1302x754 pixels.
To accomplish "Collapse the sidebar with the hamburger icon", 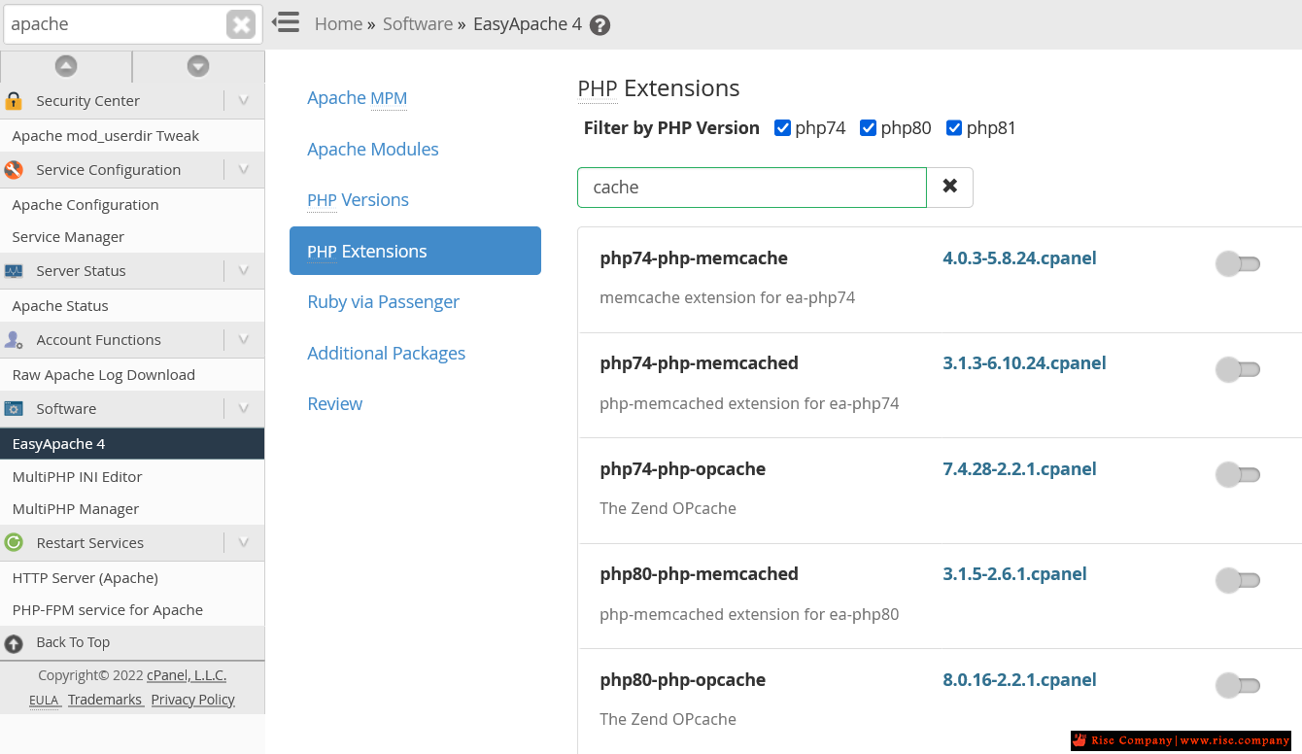I will 286,22.
